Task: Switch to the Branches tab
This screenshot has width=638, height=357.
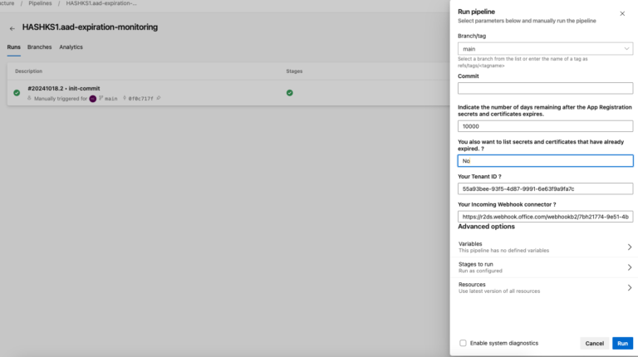Action: 40,47
